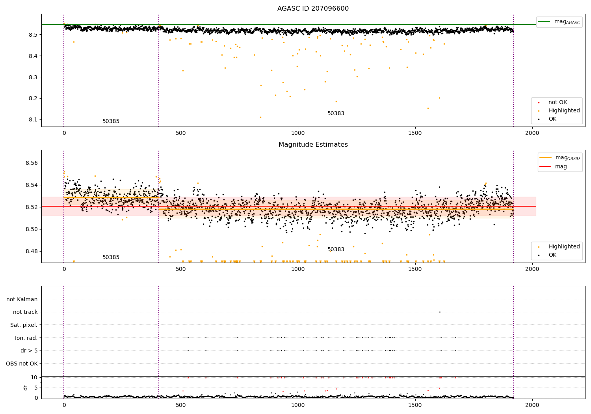Click the 50385 label in the top plot

point(111,121)
